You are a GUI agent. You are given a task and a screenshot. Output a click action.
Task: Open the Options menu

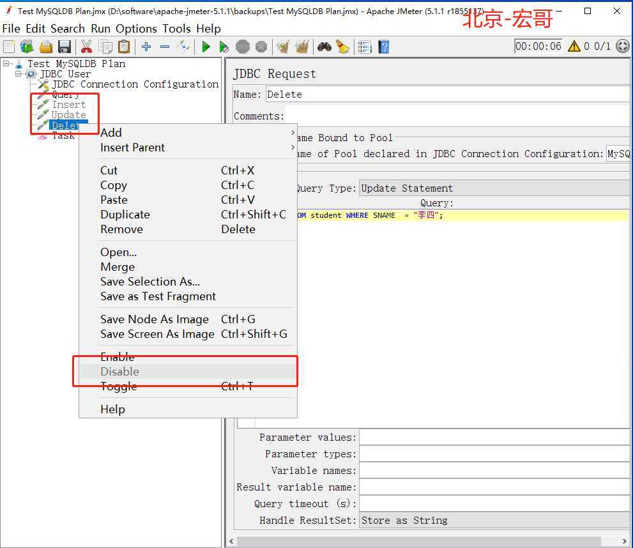(136, 29)
